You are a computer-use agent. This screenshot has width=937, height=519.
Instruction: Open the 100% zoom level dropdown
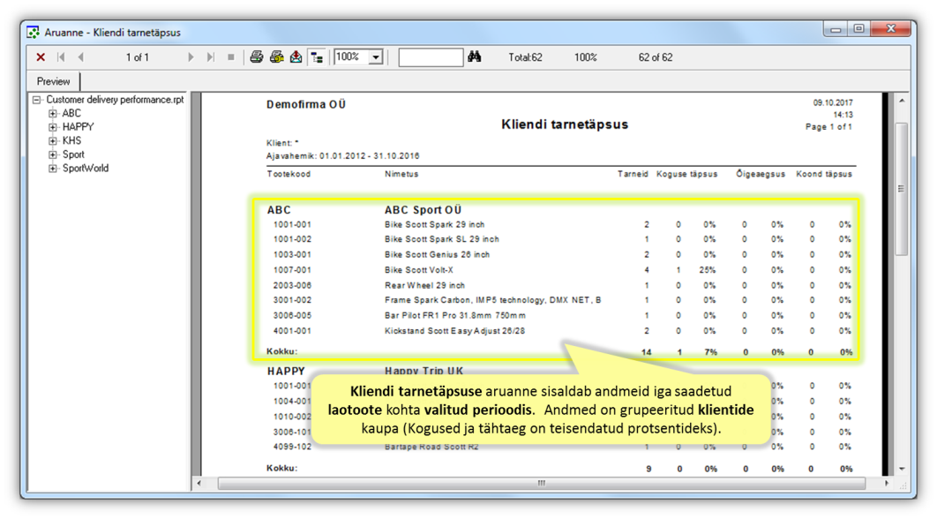pyautogui.click(x=376, y=57)
